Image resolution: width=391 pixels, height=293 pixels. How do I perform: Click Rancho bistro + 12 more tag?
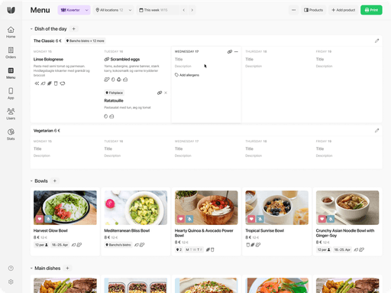86,41
